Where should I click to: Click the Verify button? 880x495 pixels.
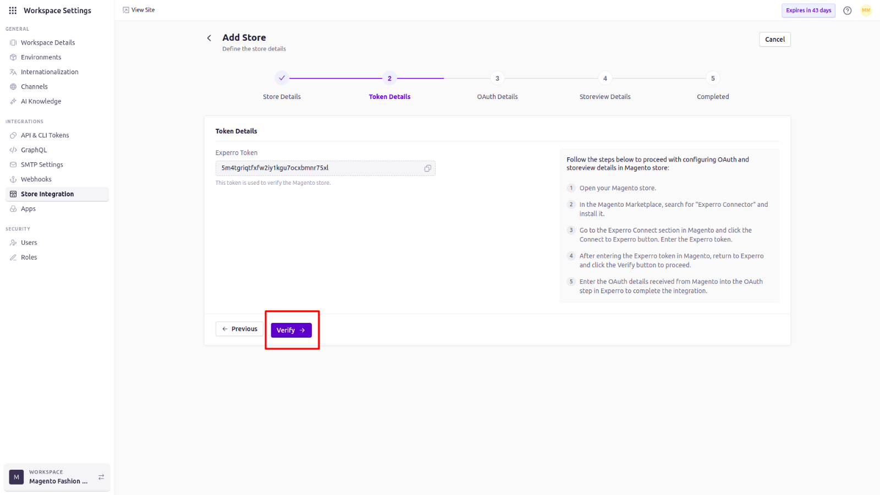click(x=291, y=330)
